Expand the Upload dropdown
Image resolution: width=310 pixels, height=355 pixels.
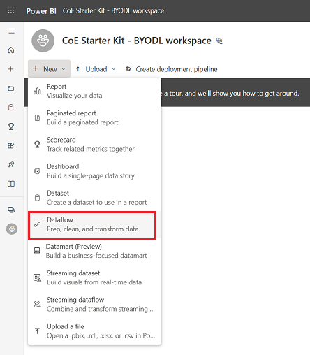tap(96, 69)
